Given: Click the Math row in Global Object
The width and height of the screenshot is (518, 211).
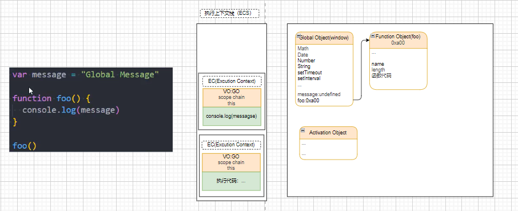Looking at the screenshot, I should click(x=303, y=49).
